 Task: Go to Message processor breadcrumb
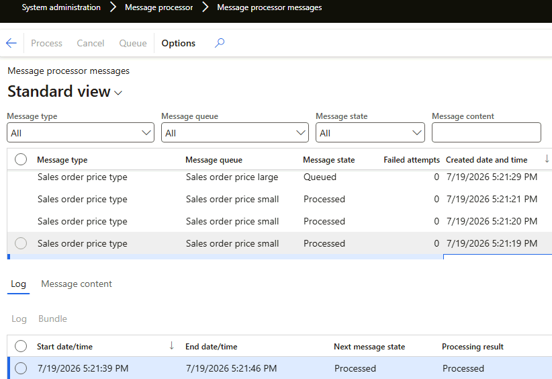click(158, 7)
